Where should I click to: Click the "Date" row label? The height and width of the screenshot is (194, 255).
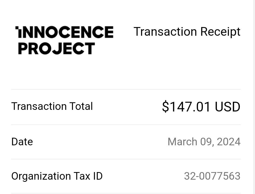tap(22, 142)
